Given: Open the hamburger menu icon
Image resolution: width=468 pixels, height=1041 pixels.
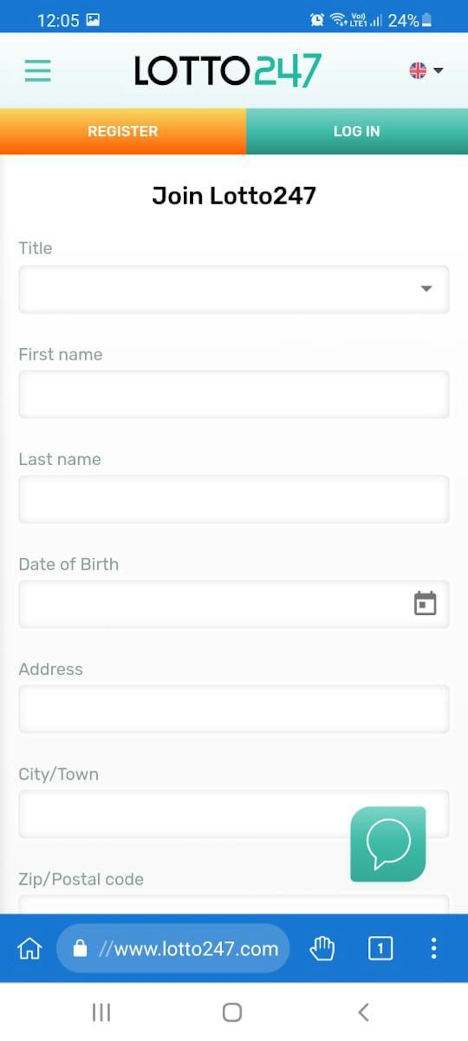Looking at the screenshot, I should click(x=37, y=70).
